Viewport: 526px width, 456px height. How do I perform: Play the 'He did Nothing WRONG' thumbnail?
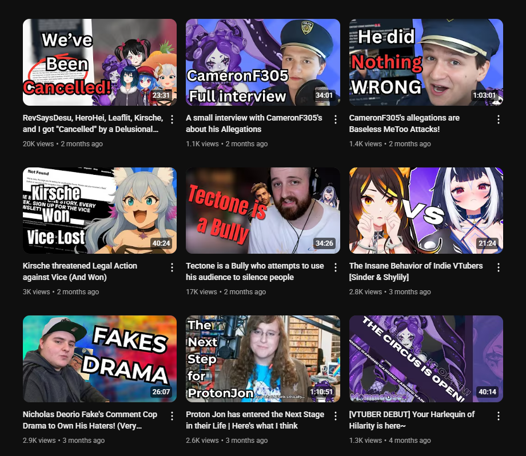coord(426,62)
